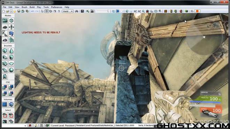Save the current level via floppy icon
The height and width of the screenshot is (129, 230).
point(19,11)
